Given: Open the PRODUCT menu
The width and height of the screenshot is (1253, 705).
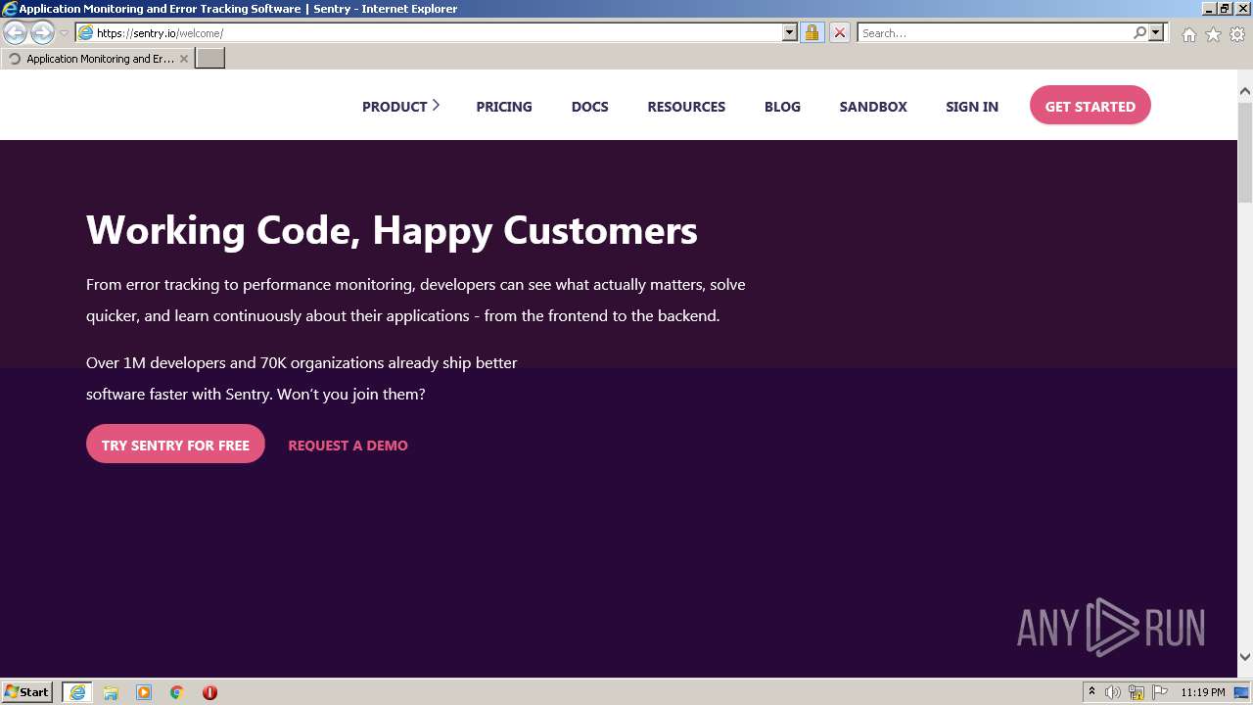Looking at the screenshot, I should tap(394, 107).
